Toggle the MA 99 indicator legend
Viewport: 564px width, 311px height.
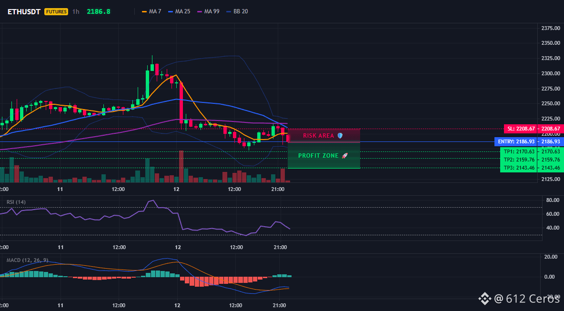click(208, 11)
